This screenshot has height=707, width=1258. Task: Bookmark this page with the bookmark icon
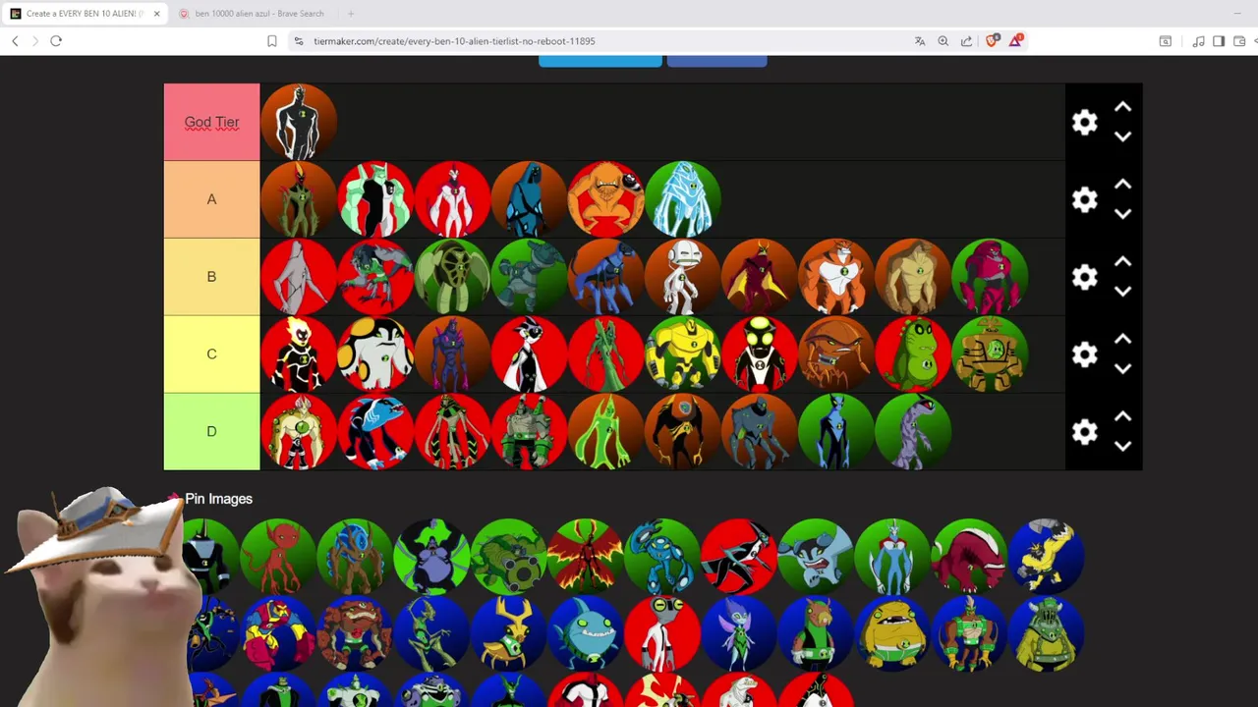[x=272, y=41]
